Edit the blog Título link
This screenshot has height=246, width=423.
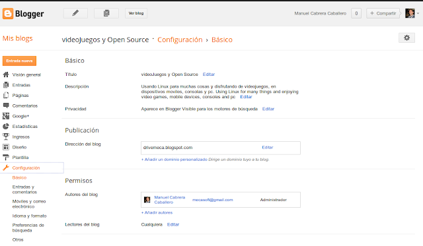[209, 75]
